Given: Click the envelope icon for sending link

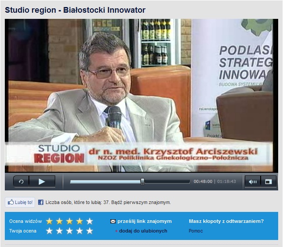Looking at the screenshot, I should click(113, 222).
